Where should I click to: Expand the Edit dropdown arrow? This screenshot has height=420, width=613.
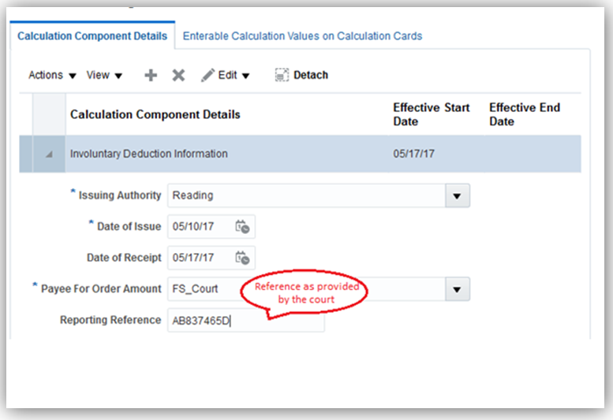click(245, 76)
